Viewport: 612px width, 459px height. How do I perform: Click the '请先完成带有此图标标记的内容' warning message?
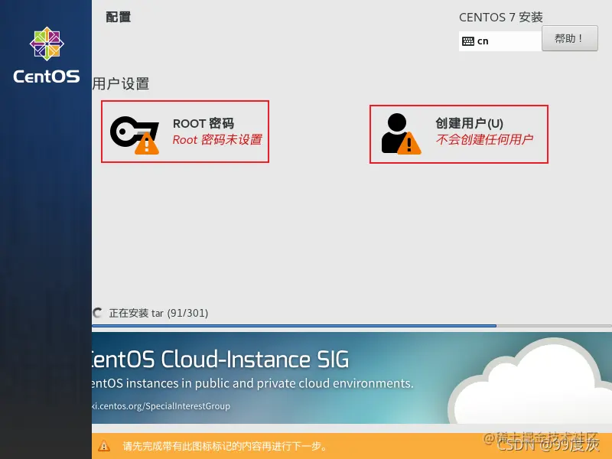pyautogui.click(x=224, y=446)
